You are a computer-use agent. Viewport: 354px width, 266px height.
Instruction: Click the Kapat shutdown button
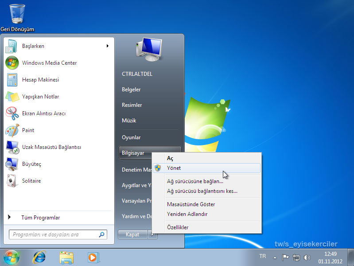[x=132, y=235]
